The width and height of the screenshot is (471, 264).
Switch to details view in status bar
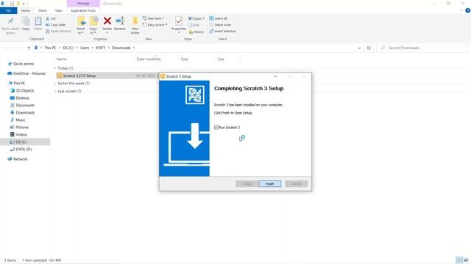(459, 260)
